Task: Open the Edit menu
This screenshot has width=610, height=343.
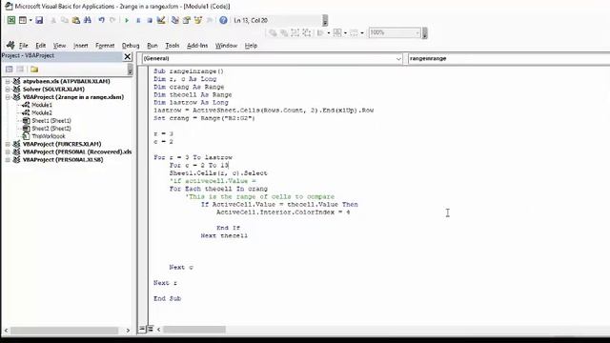Action: point(40,46)
